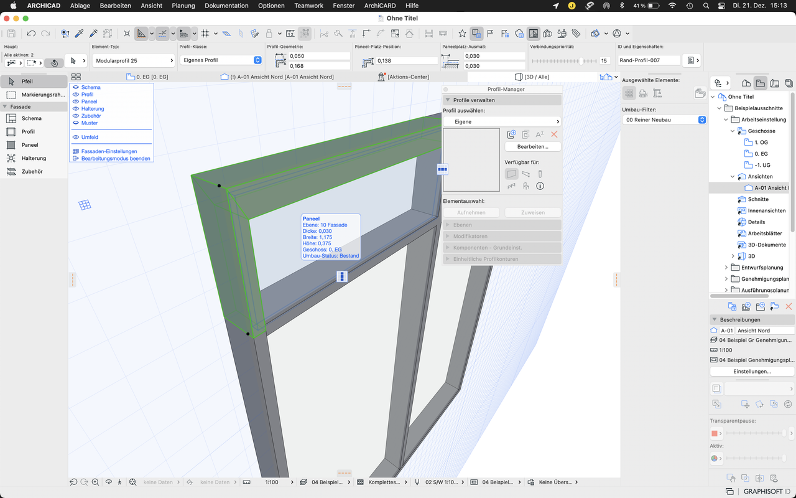Image resolution: width=796 pixels, height=498 pixels.
Task: Click the Bearbeiten... button in Profil-Manager
Action: 532,147
